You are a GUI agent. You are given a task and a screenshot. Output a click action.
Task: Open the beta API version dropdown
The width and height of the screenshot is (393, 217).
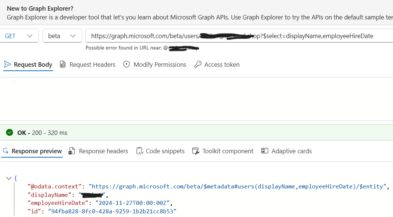click(x=62, y=36)
